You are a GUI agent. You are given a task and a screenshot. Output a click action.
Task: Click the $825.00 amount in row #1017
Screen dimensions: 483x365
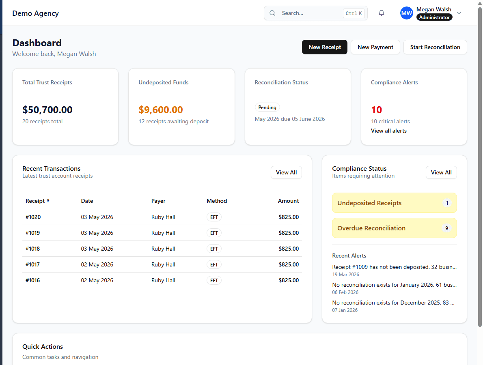click(x=289, y=264)
